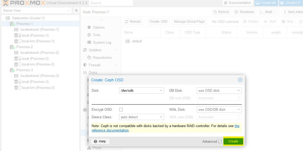
Task: Enable the Encrypt OSD checkbox
Action: [121, 110]
